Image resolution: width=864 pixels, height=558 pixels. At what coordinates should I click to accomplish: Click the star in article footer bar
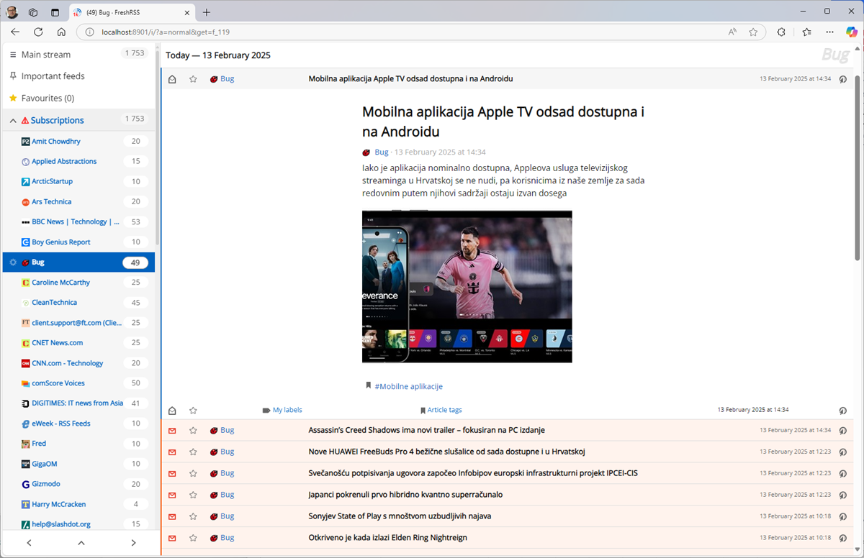193,411
